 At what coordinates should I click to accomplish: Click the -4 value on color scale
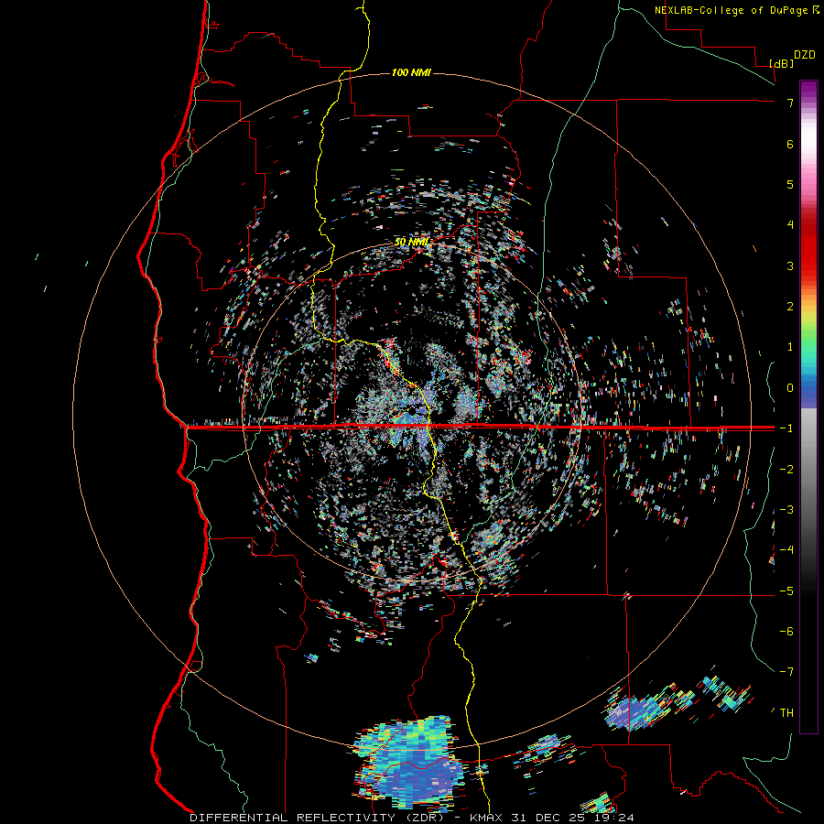tap(786, 550)
